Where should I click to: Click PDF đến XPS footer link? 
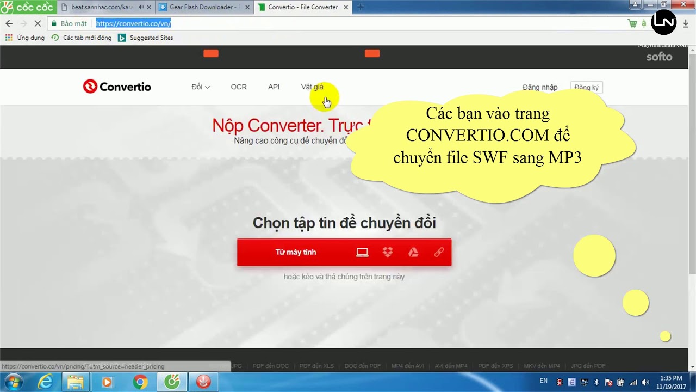pyautogui.click(x=496, y=366)
